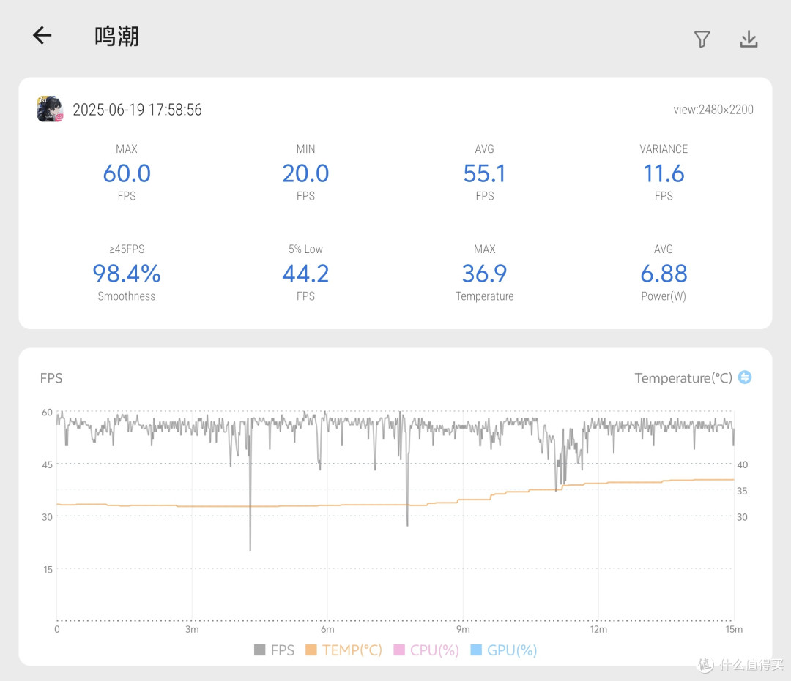This screenshot has height=681, width=791.
Task: Click the FPS chart title
Action: coord(51,377)
